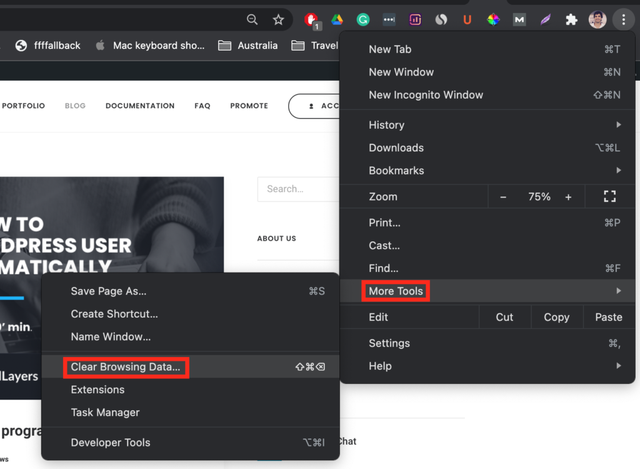Image resolution: width=640 pixels, height=469 pixels.
Task: Go to the Portfolio nav link
Action: [23, 106]
